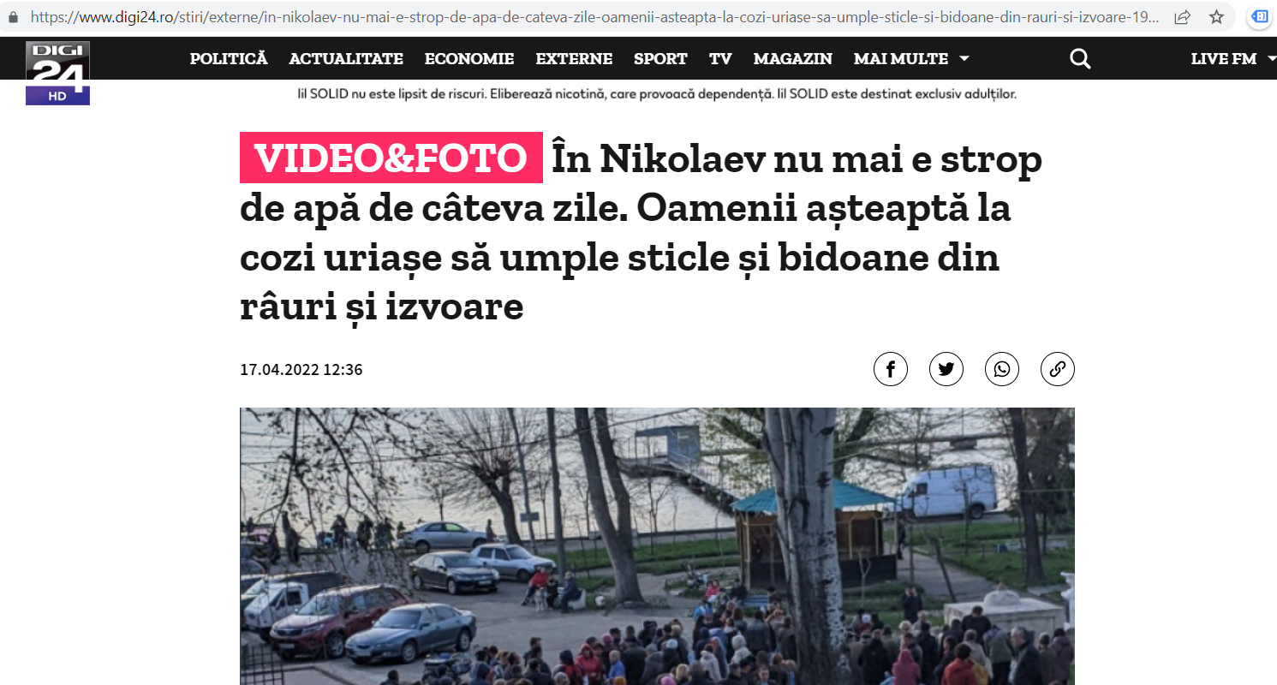The width and height of the screenshot is (1277, 685).
Task: Expand the MAI MULTE dropdown arrow
Action: tap(964, 58)
